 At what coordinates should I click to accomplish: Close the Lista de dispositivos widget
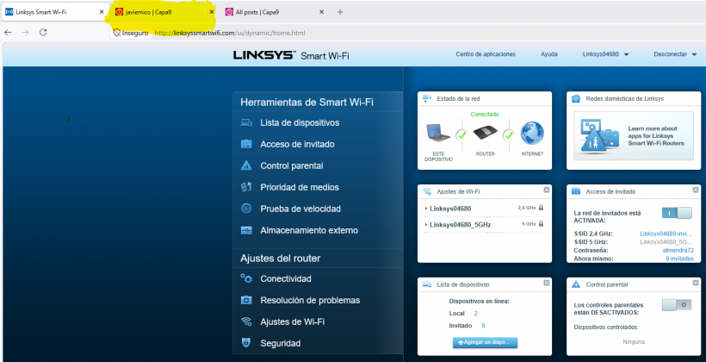click(546, 283)
